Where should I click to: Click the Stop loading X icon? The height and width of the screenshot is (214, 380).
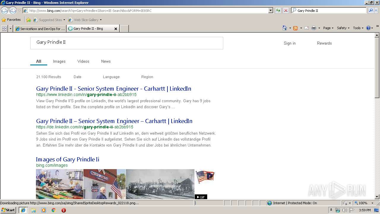[x=286, y=11]
